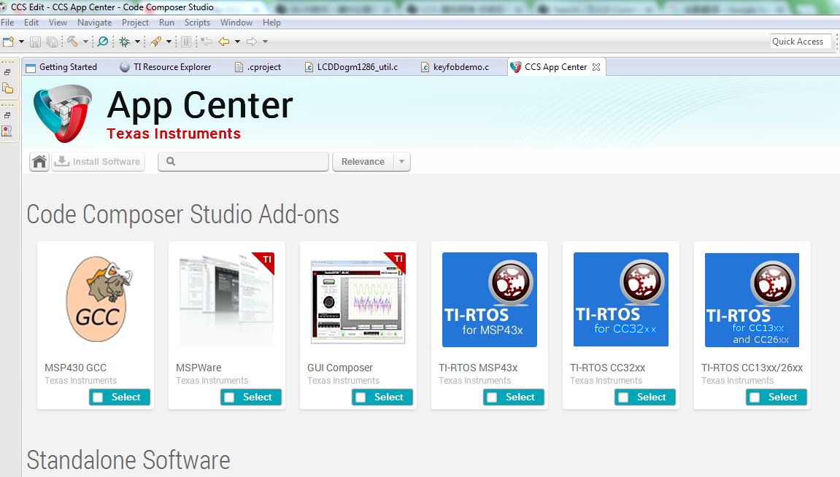Click the GUI Composer screenshot thumbnail
This screenshot has height=477, width=840.
pyautogui.click(x=358, y=299)
